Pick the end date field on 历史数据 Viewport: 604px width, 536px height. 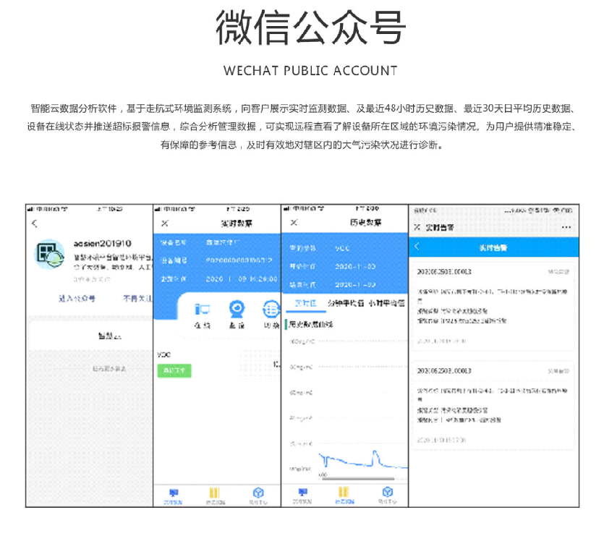pyautogui.click(x=355, y=284)
